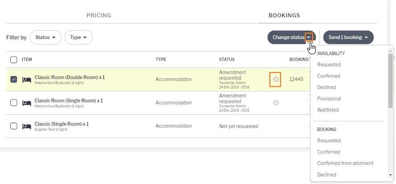Viewport: 396px width, 184px height.
Task: Toggle the select-all checkbox beside ITEM header
Action: point(14,60)
